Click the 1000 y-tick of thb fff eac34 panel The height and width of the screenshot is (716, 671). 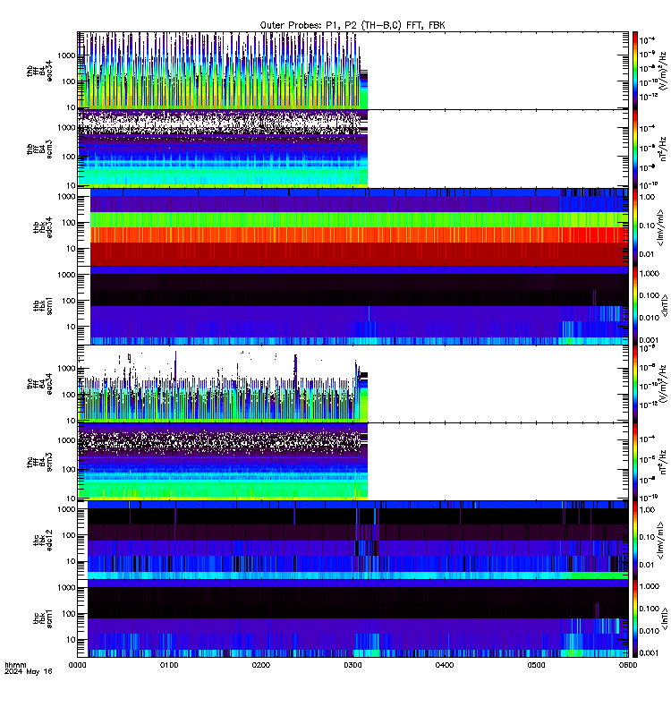click(x=66, y=55)
